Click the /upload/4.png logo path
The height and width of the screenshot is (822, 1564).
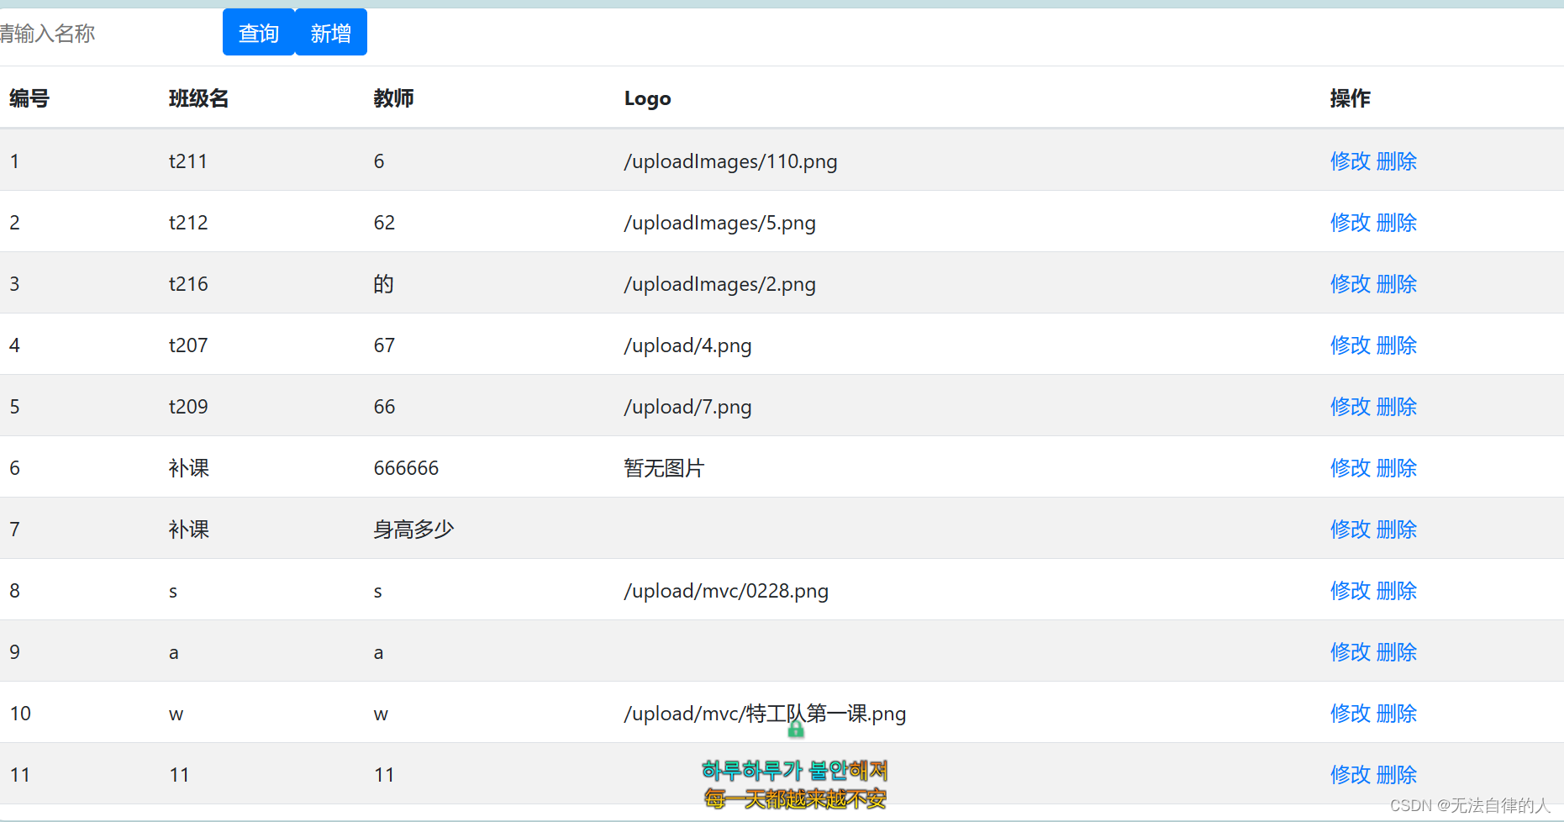coord(687,345)
